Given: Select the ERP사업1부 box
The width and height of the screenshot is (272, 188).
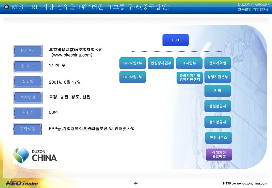Looking at the screenshot, I should point(132,63).
